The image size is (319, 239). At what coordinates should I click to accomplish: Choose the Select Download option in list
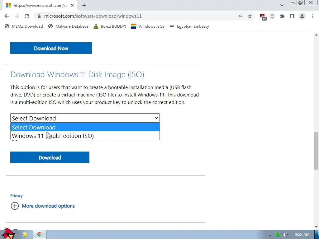(85, 127)
